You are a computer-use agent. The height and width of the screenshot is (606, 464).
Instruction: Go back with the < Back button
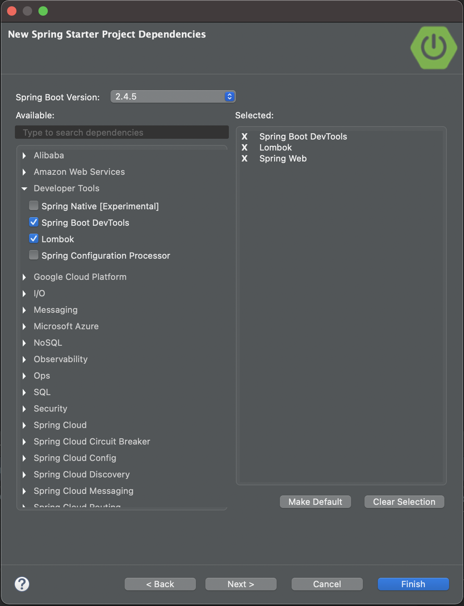click(160, 584)
